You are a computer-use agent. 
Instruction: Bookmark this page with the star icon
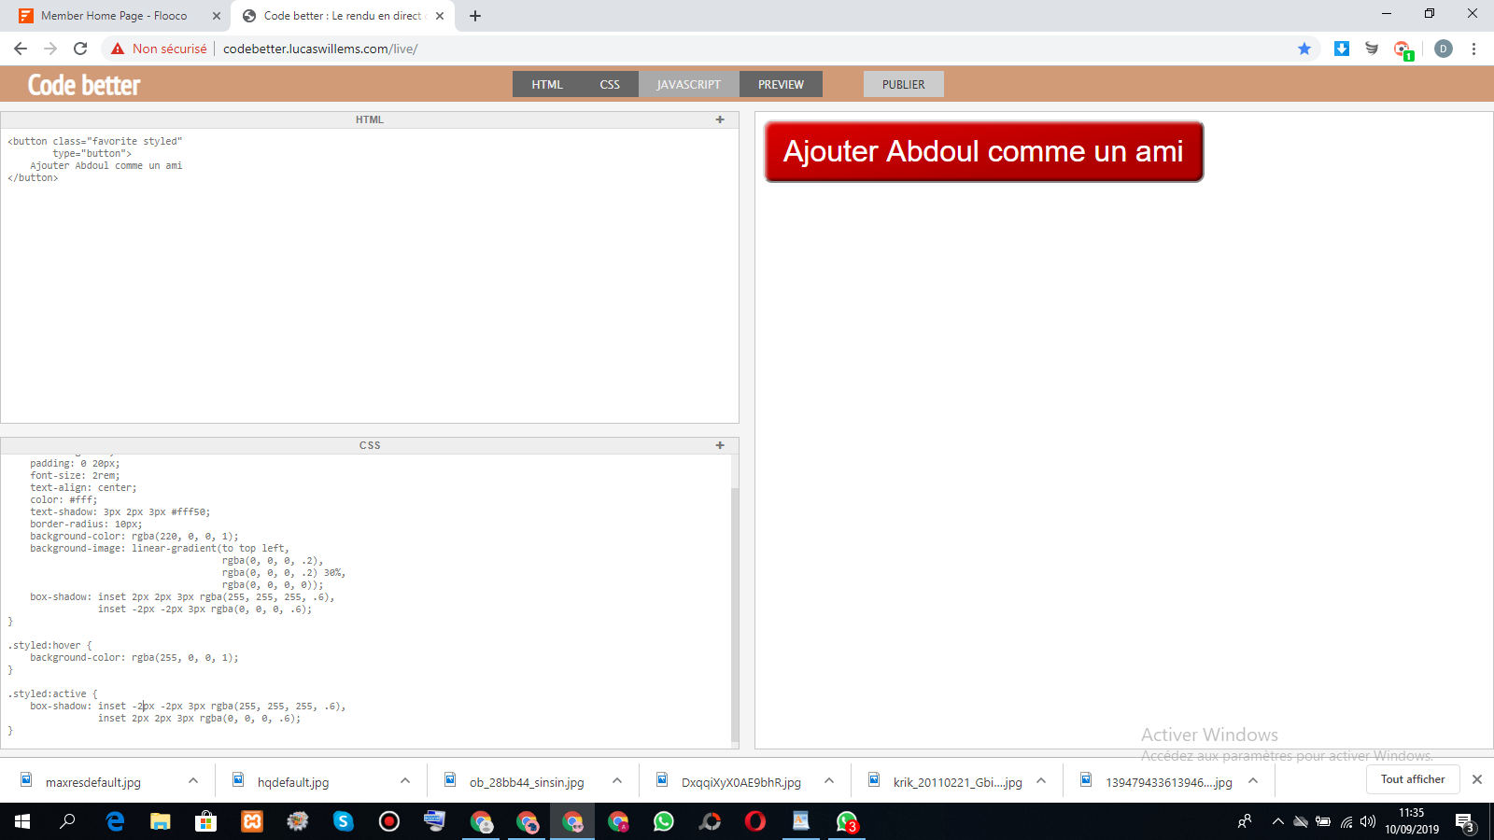[x=1304, y=49]
